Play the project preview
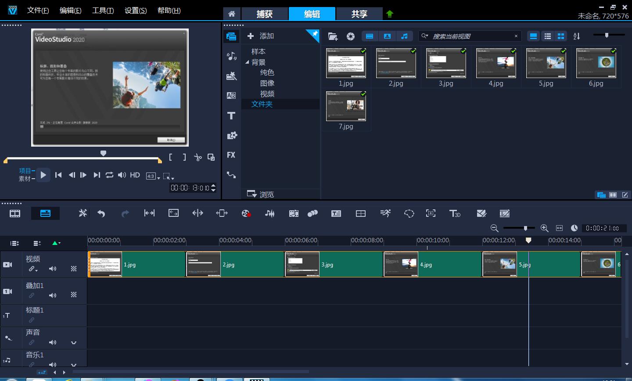 click(43, 175)
